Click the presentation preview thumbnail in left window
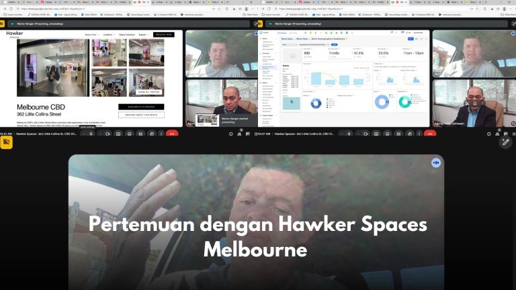The image size is (516, 290). point(207,120)
